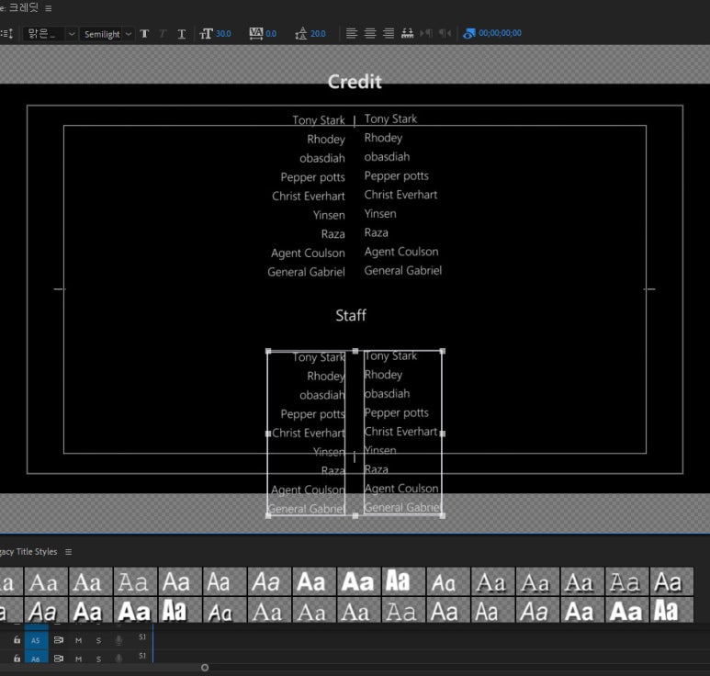710x676 pixels.
Task: Click voice-over record mic on A6
Action: 118,659
